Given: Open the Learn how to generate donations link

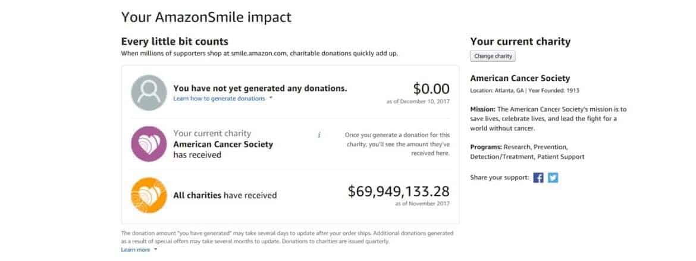Looking at the screenshot, I should [x=219, y=99].
